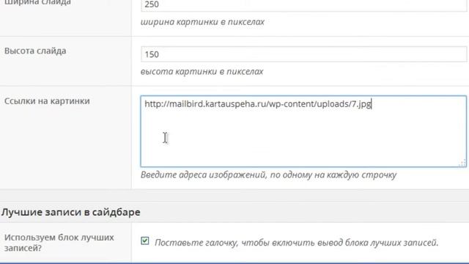This screenshot has width=469, height=264.
Task: Click the label 'Используем блок лучших записей?'
Action: 59,243
